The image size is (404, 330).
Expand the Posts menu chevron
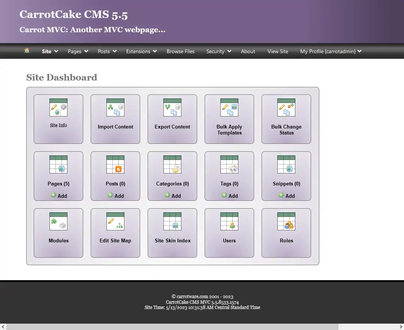click(115, 51)
